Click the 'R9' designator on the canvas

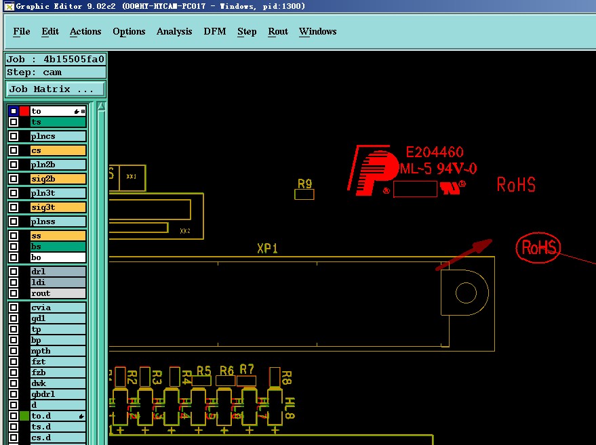tap(305, 184)
